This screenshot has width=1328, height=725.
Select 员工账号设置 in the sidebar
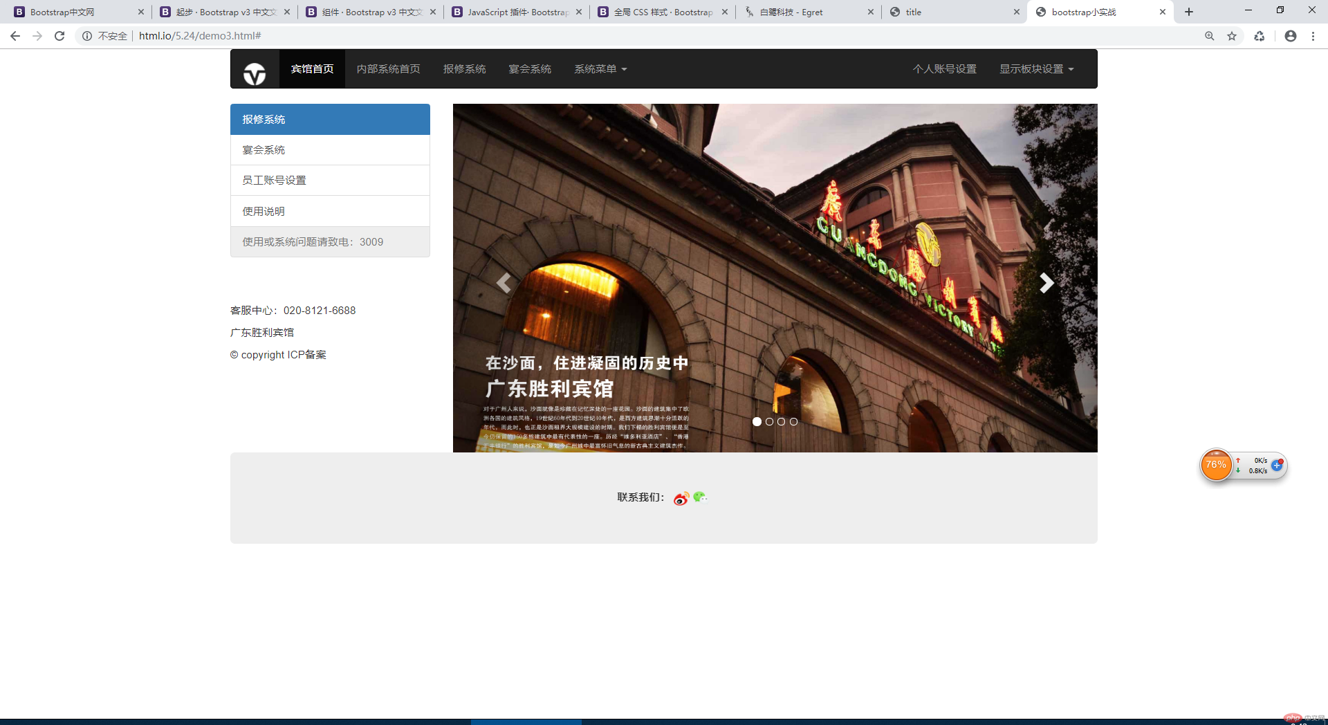[x=330, y=180]
